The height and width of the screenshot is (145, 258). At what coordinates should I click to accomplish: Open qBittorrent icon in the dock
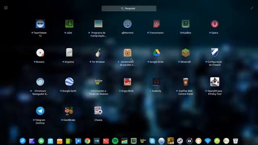[x=161, y=141]
